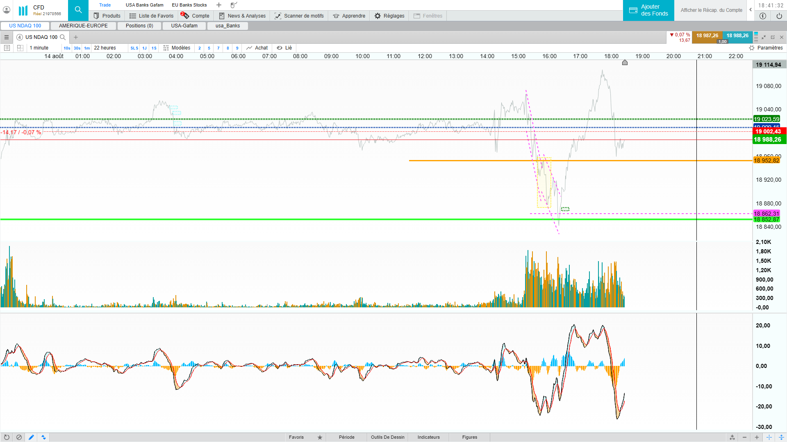Switch to the AMERIQUE-EUROPE tab
This screenshot has height=442, width=787.
point(83,26)
